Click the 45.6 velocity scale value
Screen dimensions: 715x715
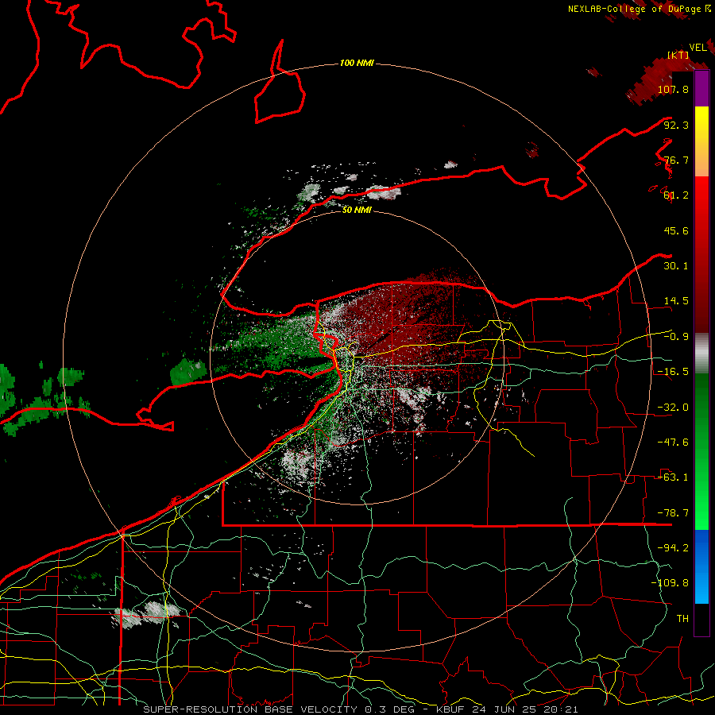pos(676,230)
